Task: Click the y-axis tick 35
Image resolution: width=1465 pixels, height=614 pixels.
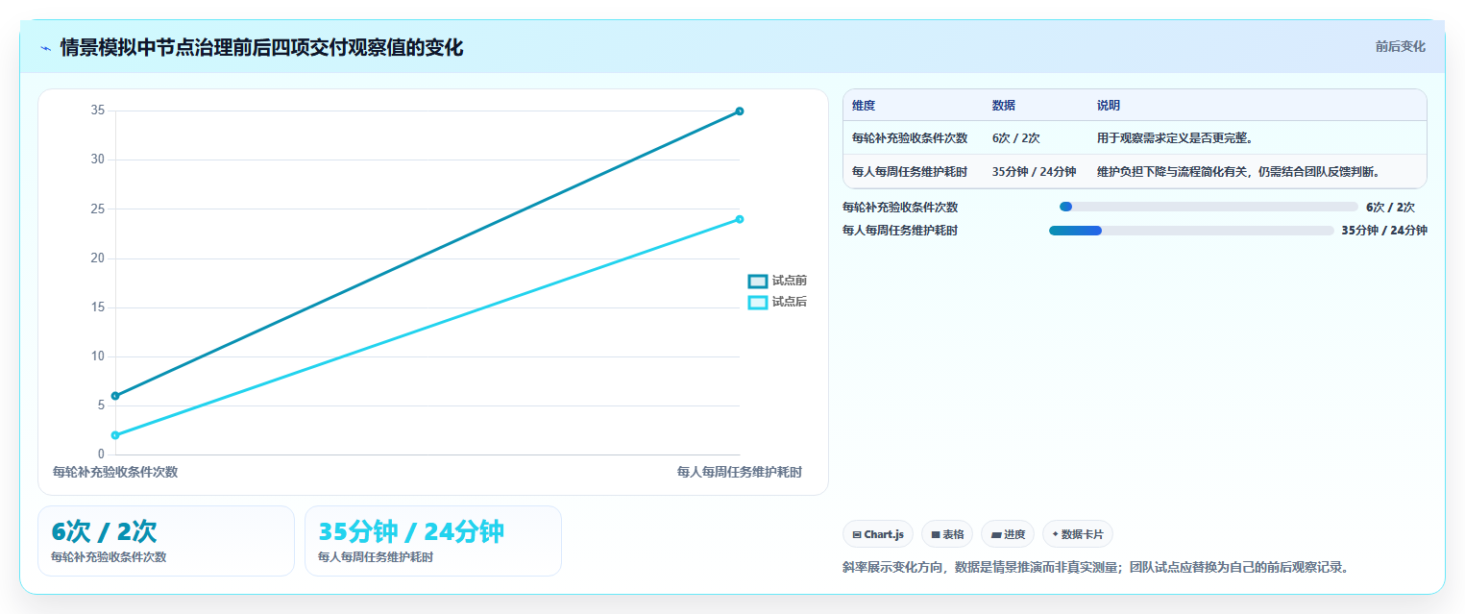Action: 98,111
